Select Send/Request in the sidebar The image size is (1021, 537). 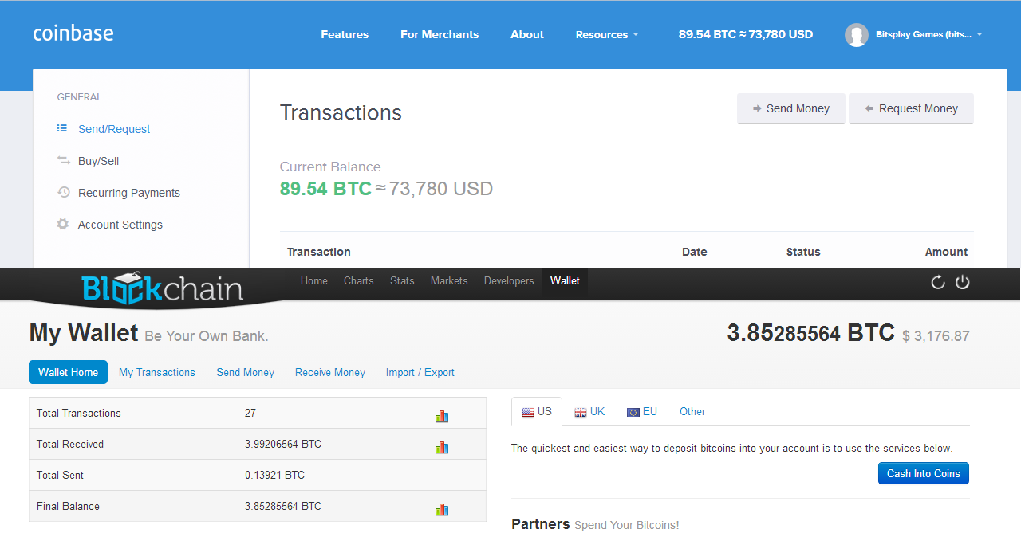(x=114, y=129)
